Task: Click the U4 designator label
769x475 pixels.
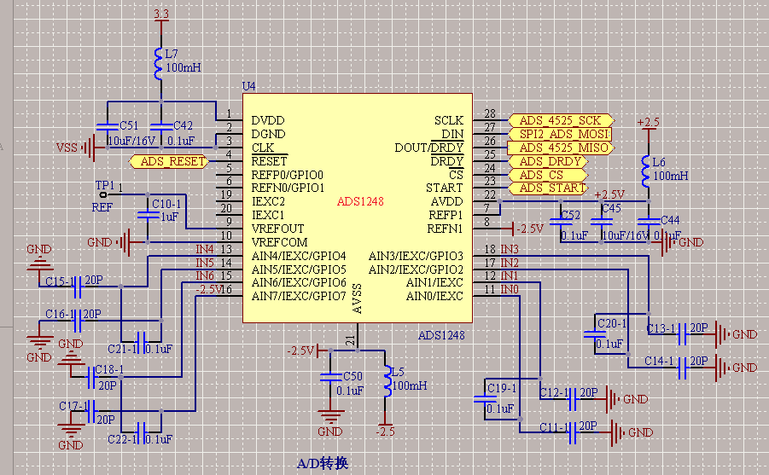Action: (248, 86)
